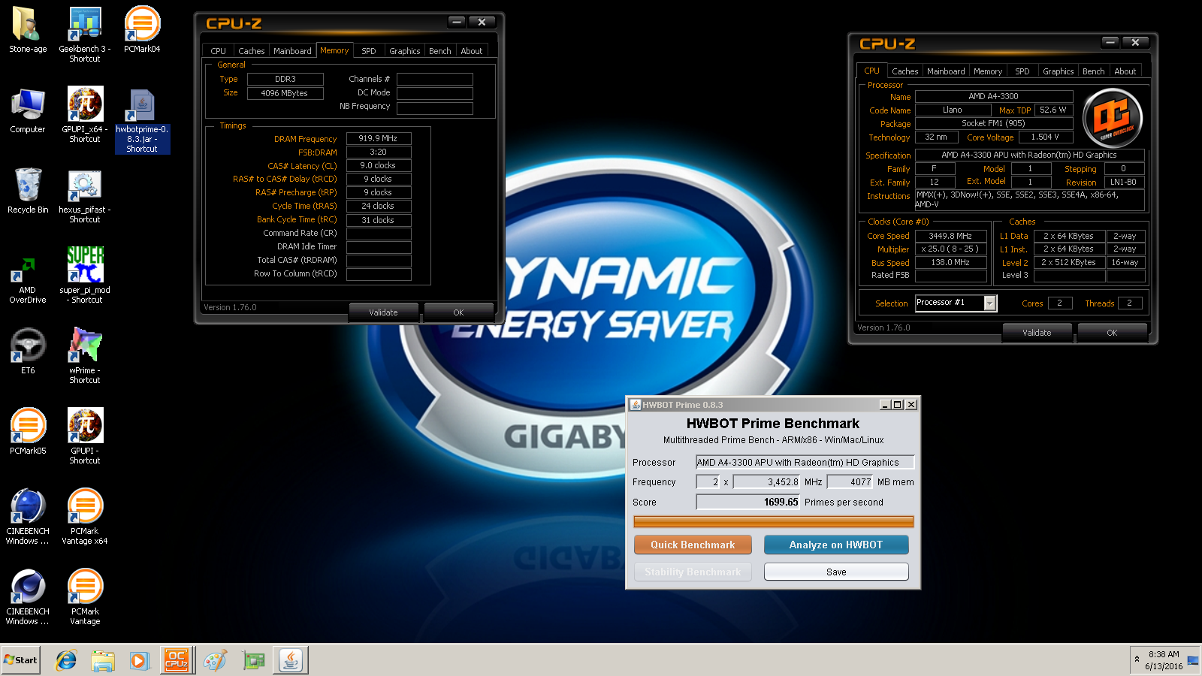Select the CPU-Z OC taskbar button
This screenshot has height=676, width=1202.
coord(177,660)
